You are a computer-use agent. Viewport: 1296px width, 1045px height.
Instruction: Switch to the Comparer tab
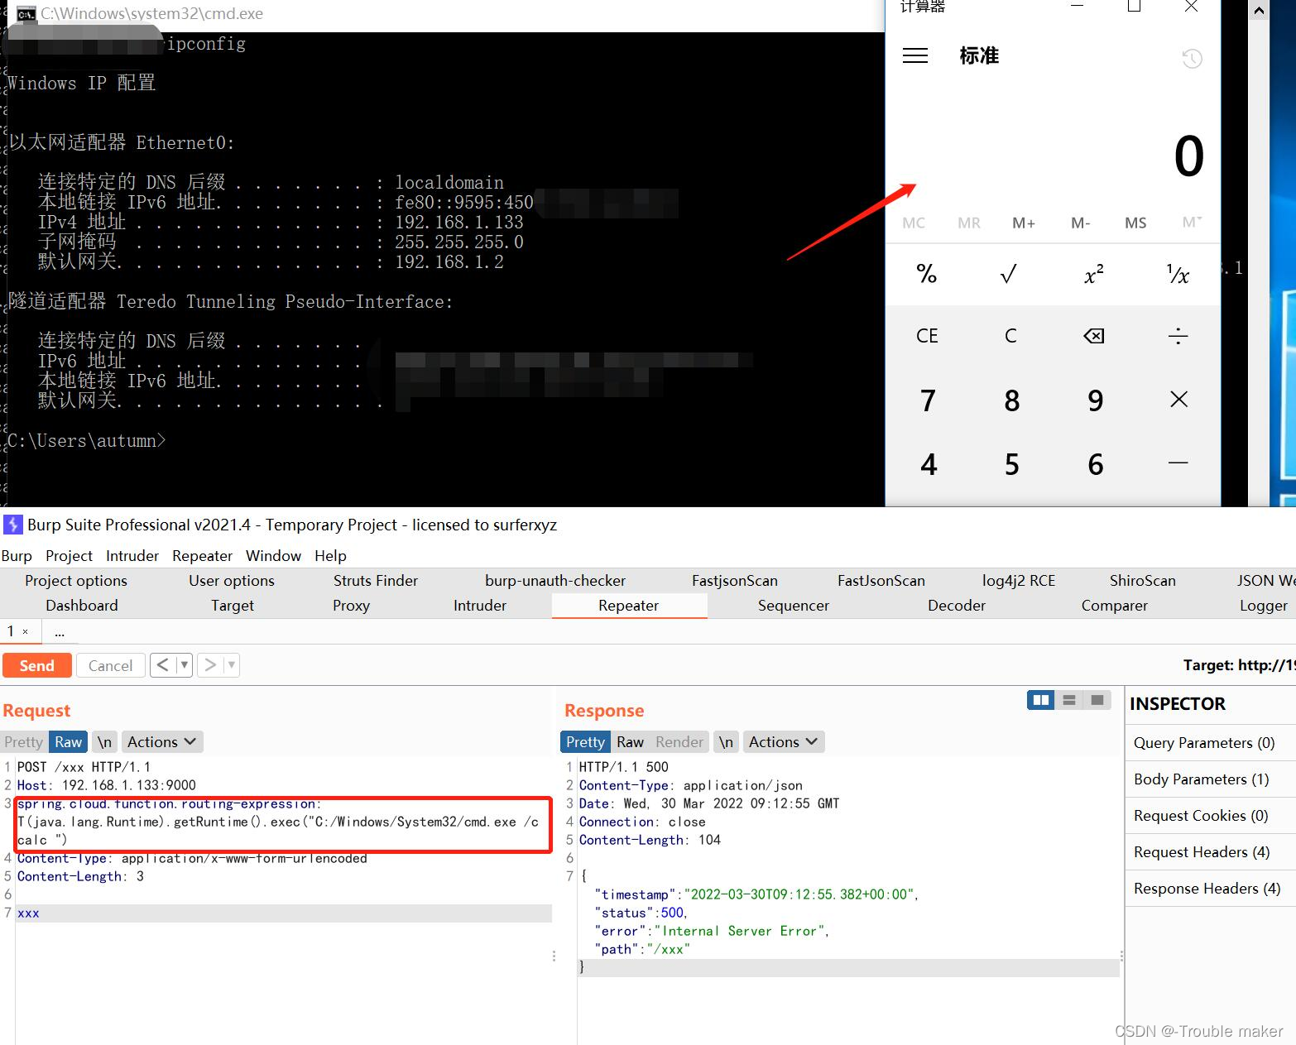(1115, 606)
